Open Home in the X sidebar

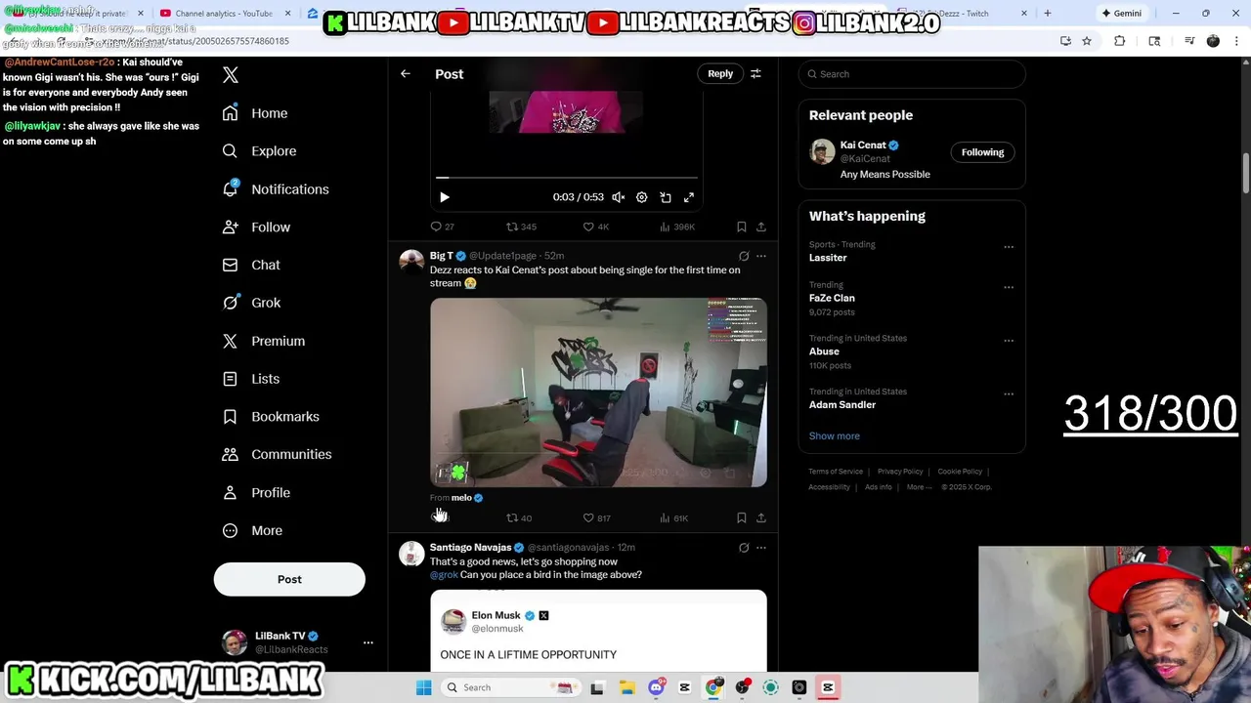(x=255, y=113)
